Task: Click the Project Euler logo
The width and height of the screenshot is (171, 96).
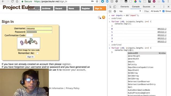Action: (x=18, y=7)
